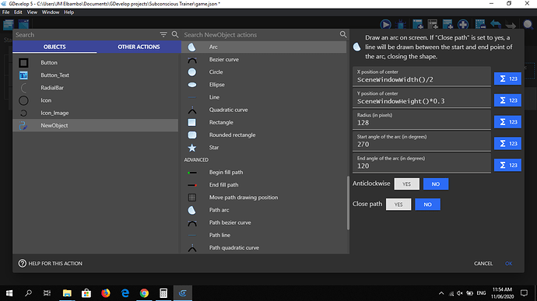Image resolution: width=537 pixels, height=301 pixels.
Task: Select the Ellipse action
Action: point(264,85)
